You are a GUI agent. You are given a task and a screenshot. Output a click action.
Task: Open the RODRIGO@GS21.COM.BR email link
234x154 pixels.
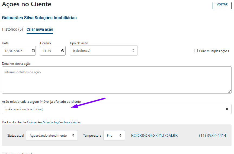(154, 136)
